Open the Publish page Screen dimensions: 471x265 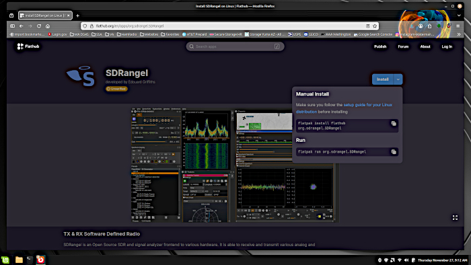(x=380, y=46)
